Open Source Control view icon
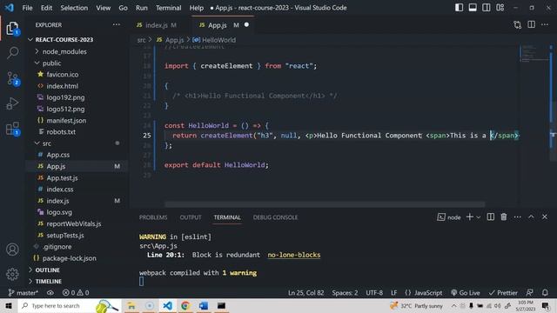This screenshot has height=313, width=557. point(12,78)
